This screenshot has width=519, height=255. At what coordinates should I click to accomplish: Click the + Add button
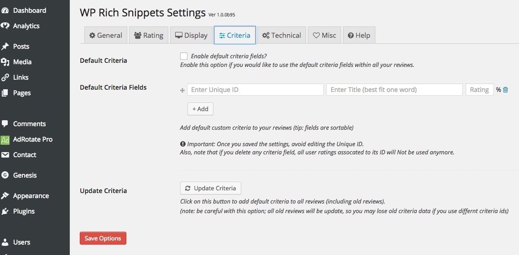point(200,109)
